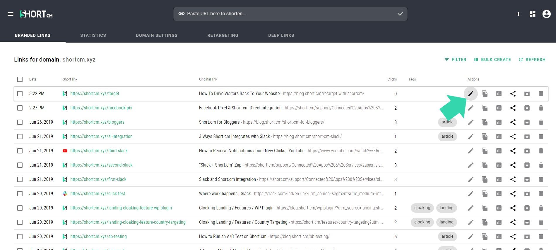Check the Jun 26 bloggers row

pos(20,122)
